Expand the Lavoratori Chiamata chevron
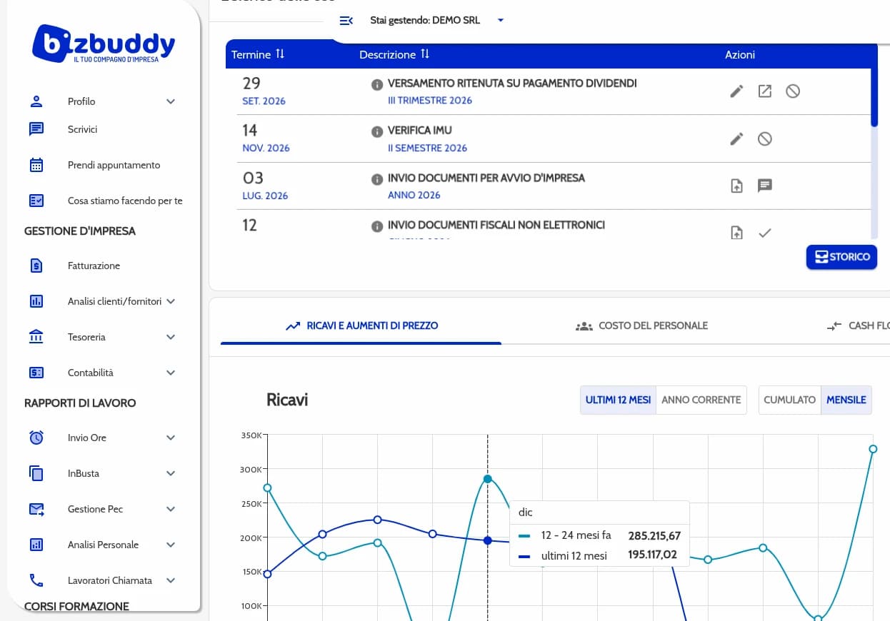Image resolution: width=890 pixels, height=621 pixels. 171,580
